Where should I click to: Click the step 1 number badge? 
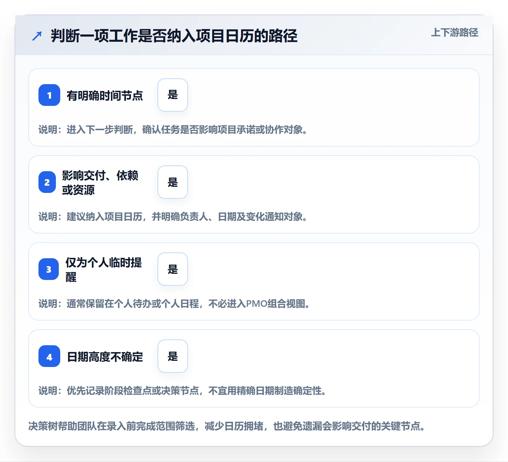click(49, 95)
